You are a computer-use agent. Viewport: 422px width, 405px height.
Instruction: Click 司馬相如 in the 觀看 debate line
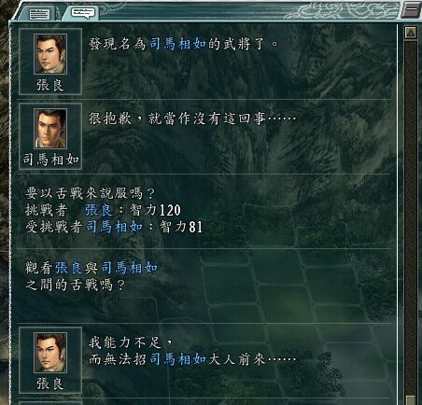tap(130, 268)
